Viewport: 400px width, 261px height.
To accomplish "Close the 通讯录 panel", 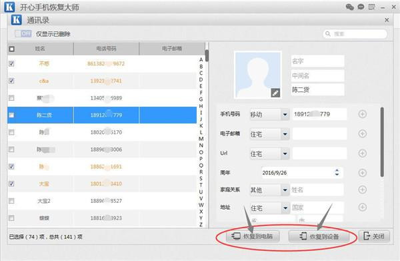I will pos(387,20).
